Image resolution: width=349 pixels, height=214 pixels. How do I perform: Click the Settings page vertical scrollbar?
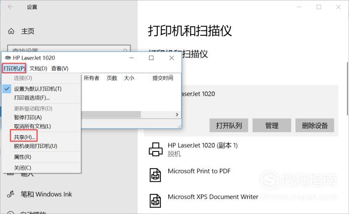pos(347,88)
